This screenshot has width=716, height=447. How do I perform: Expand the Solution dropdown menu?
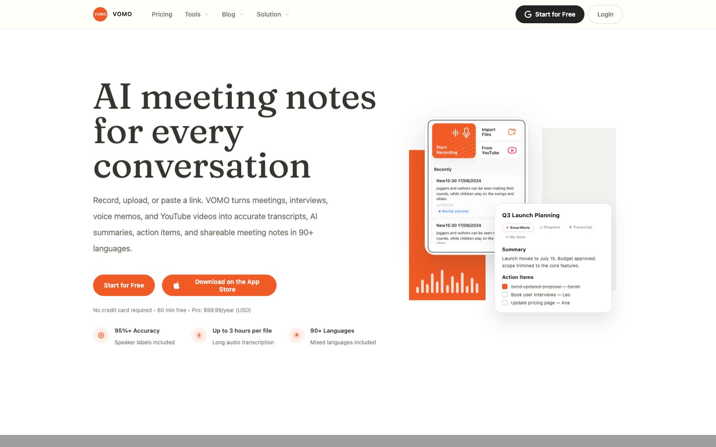point(273,14)
